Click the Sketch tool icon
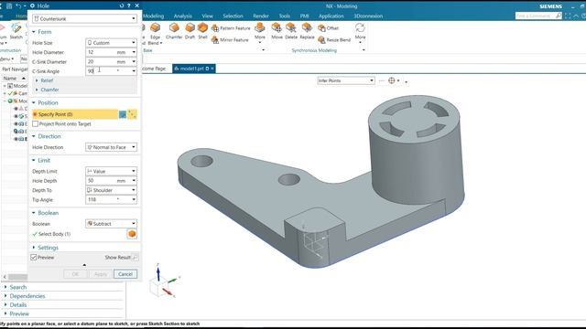 point(16,28)
